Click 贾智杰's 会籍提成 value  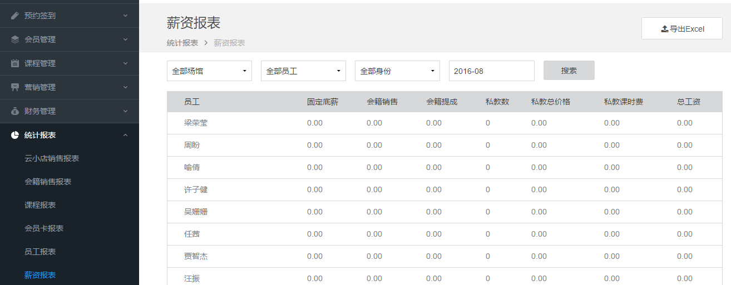point(434,256)
